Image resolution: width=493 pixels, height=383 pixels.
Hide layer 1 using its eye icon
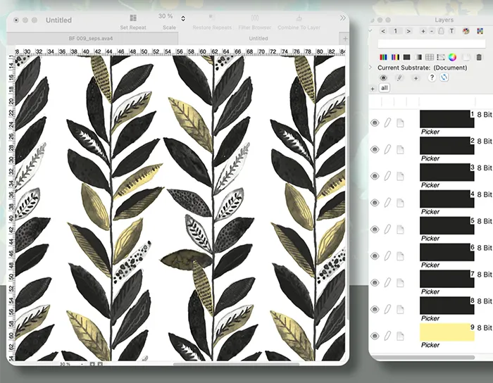(375, 123)
